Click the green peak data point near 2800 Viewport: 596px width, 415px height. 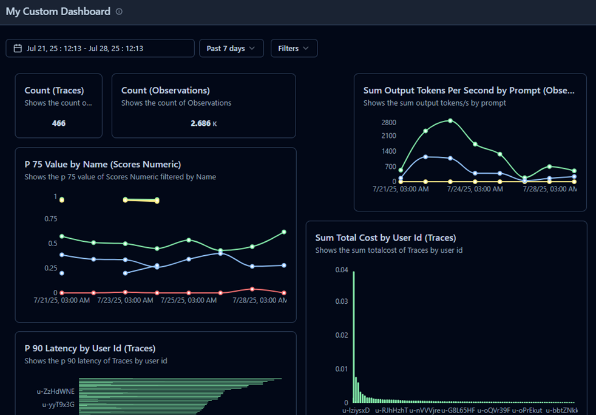(450, 120)
